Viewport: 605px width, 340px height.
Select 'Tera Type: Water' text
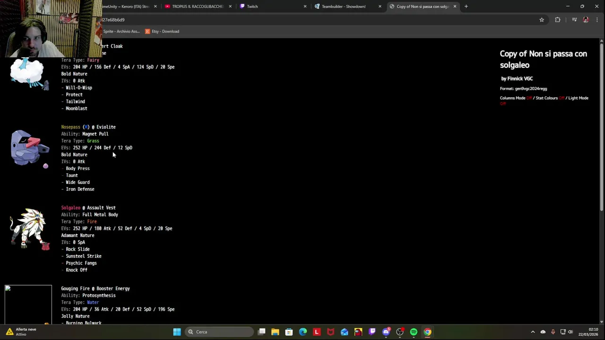pyautogui.click(x=80, y=302)
